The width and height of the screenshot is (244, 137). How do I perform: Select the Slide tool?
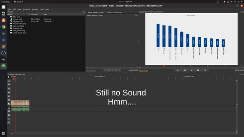point(9,96)
